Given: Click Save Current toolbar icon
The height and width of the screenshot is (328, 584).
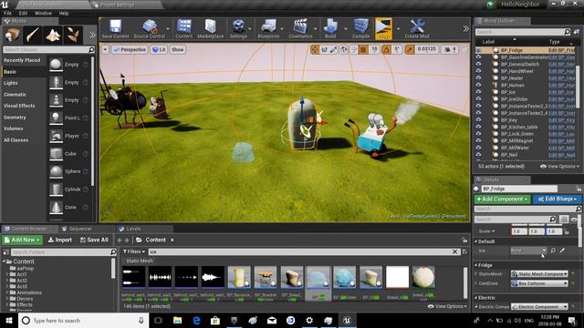Looking at the screenshot, I should pos(115,28).
